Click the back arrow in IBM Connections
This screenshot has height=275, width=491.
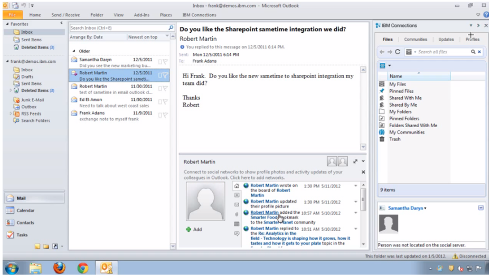[382, 52]
